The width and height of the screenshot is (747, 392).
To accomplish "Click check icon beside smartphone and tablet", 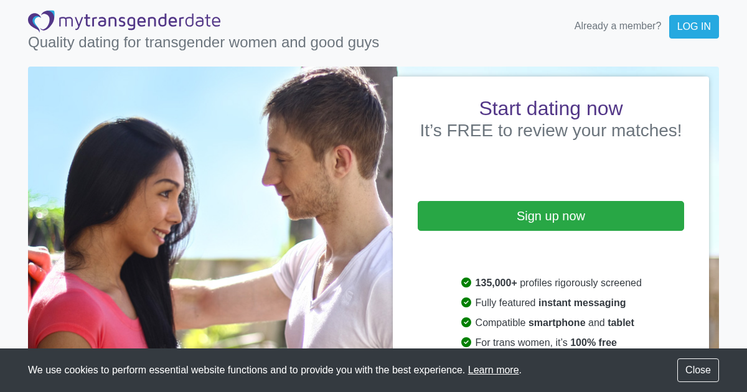I will click(x=466, y=322).
